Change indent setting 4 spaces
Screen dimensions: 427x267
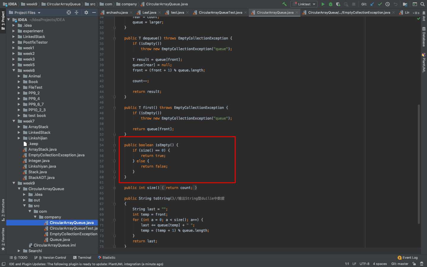tap(380, 264)
